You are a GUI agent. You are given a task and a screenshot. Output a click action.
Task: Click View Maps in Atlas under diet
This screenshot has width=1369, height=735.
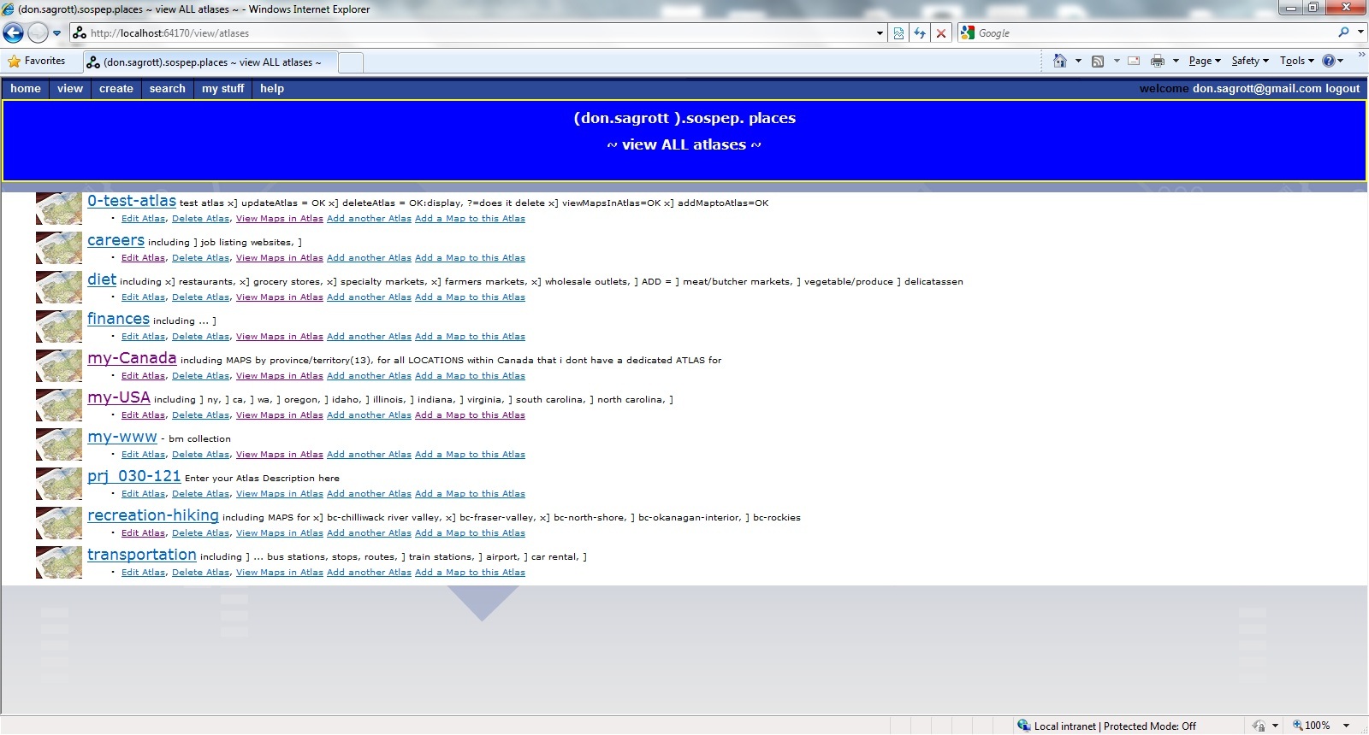[280, 297]
